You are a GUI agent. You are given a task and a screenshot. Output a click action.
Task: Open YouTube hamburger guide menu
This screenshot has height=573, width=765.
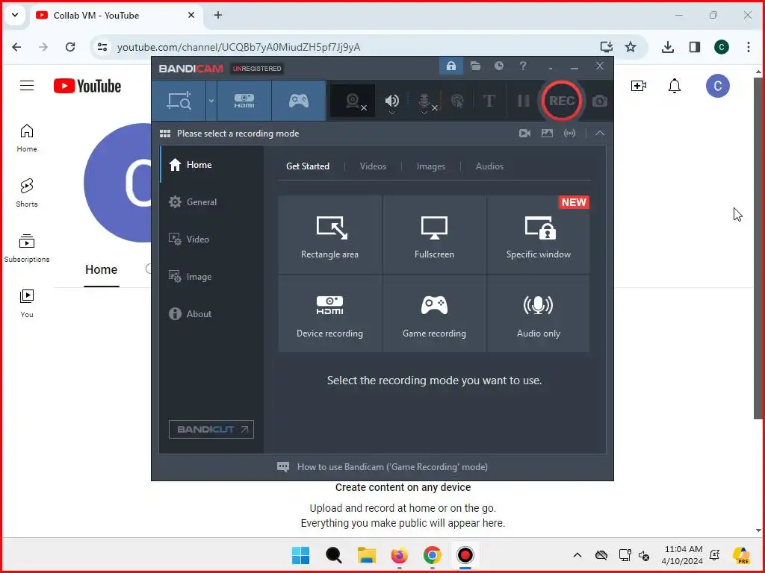(x=27, y=86)
